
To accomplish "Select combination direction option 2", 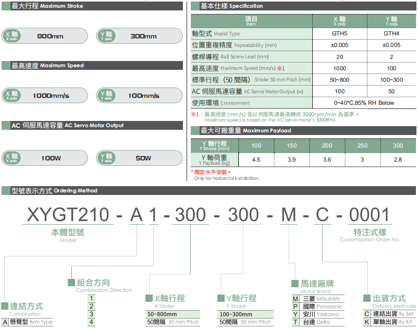I will 91,306.
